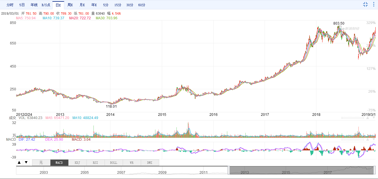Turn off indicators with the 无 option
Image resolution: width=378 pixels, height=179 pixels.
pos(41,163)
